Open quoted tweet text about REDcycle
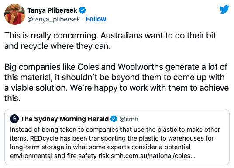The height and width of the screenshot is (168, 234). (x=115, y=143)
